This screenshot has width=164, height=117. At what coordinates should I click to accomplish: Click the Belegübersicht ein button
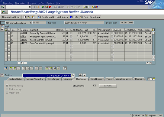coord(11,17)
